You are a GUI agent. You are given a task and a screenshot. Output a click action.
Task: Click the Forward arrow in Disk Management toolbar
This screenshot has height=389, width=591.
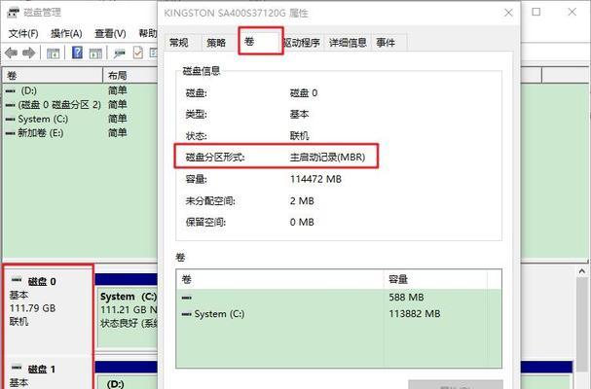coord(28,53)
